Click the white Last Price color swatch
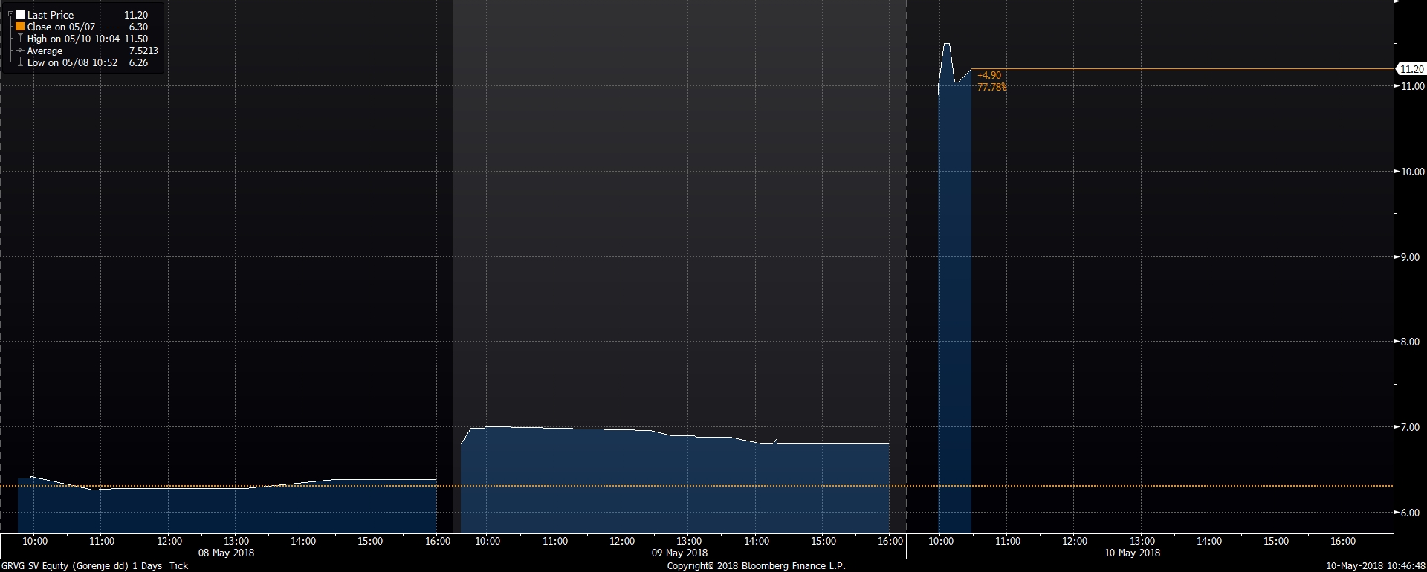 (x=20, y=15)
